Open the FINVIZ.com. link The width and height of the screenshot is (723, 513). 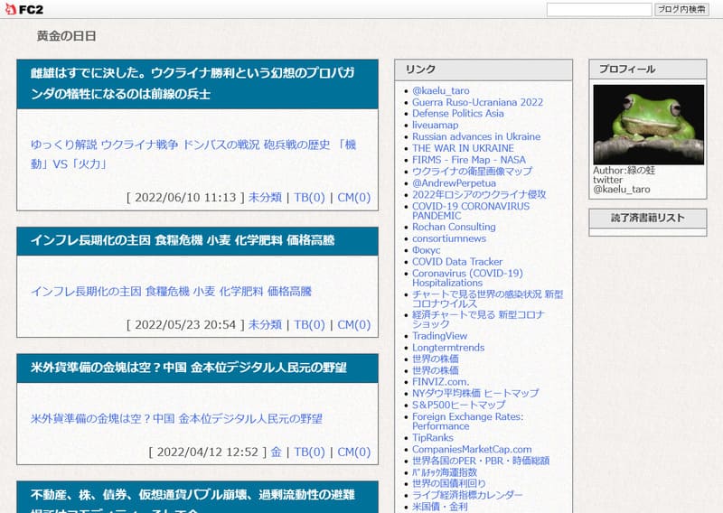pos(440,382)
